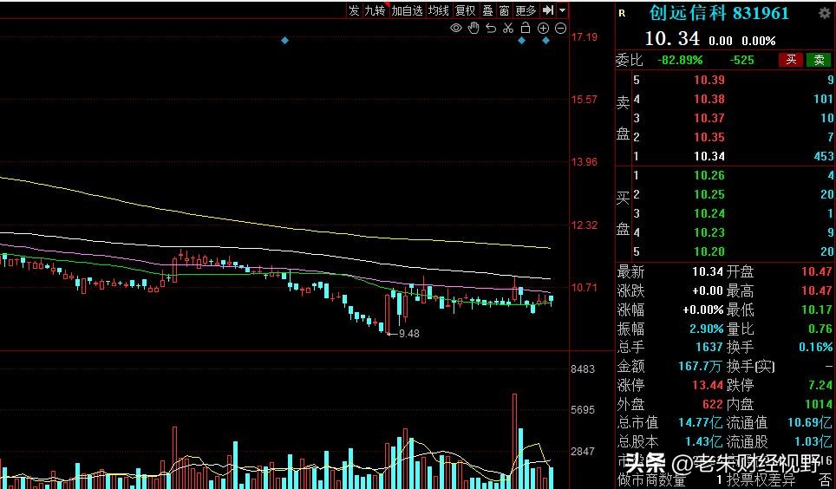Screen dimensions: 836x489
Task: Click the 外盘 value 622
Action: (712, 404)
